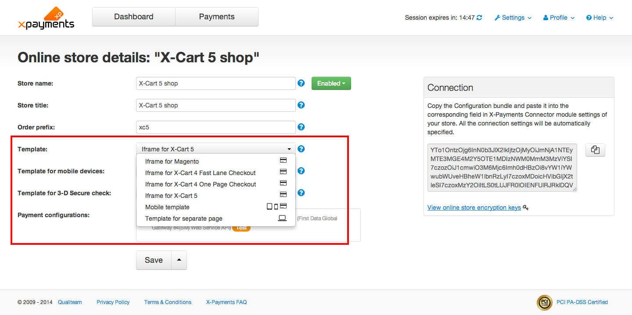
Task: Click the key icon next to encryption keys link
Action: [x=526, y=208]
